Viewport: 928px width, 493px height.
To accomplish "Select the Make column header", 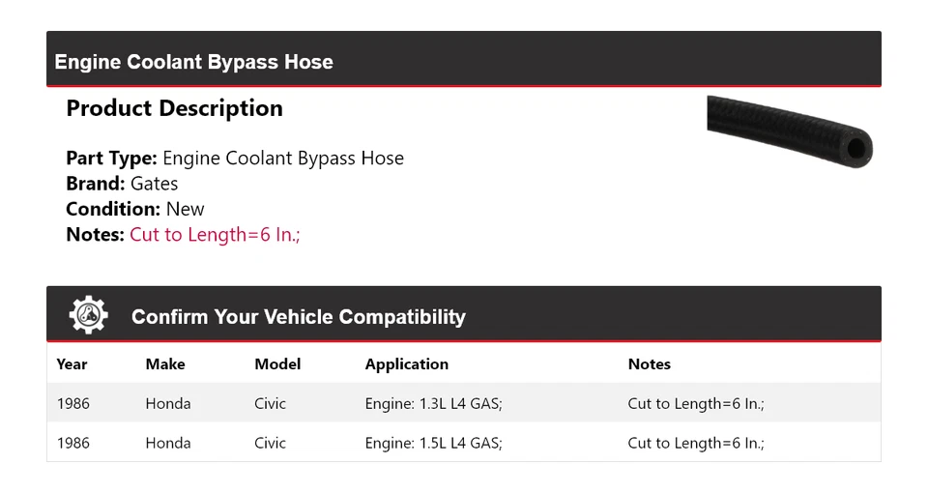I will (165, 364).
